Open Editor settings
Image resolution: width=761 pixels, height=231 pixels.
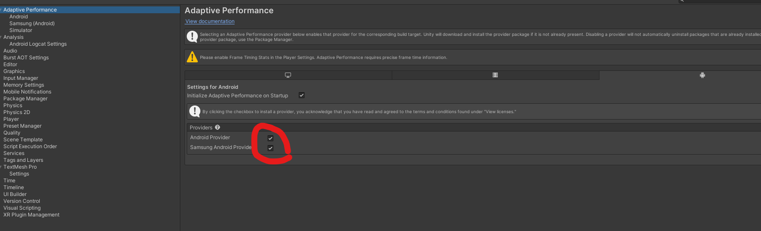[x=10, y=64]
